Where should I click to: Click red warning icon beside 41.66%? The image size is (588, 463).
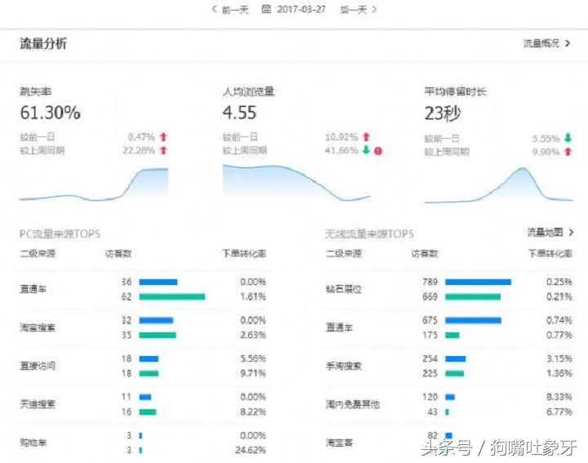(378, 151)
